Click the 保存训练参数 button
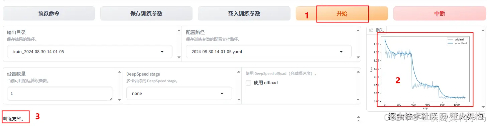488x126 pixels. [146, 14]
